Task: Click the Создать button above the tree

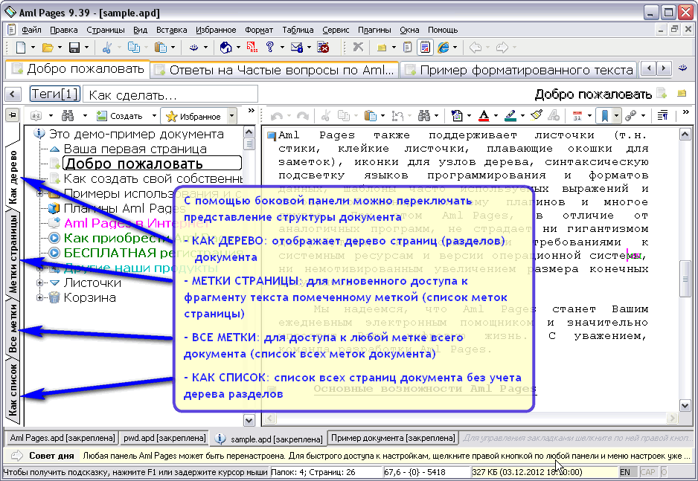Action: pyautogui.click(x=121, y=116)
